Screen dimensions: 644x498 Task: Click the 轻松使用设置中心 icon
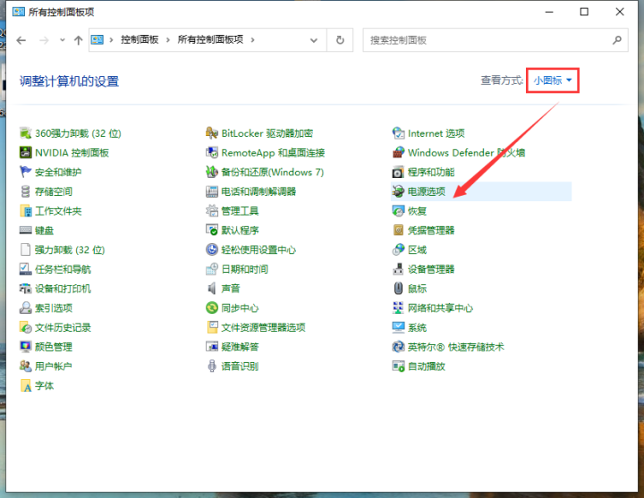211,249
